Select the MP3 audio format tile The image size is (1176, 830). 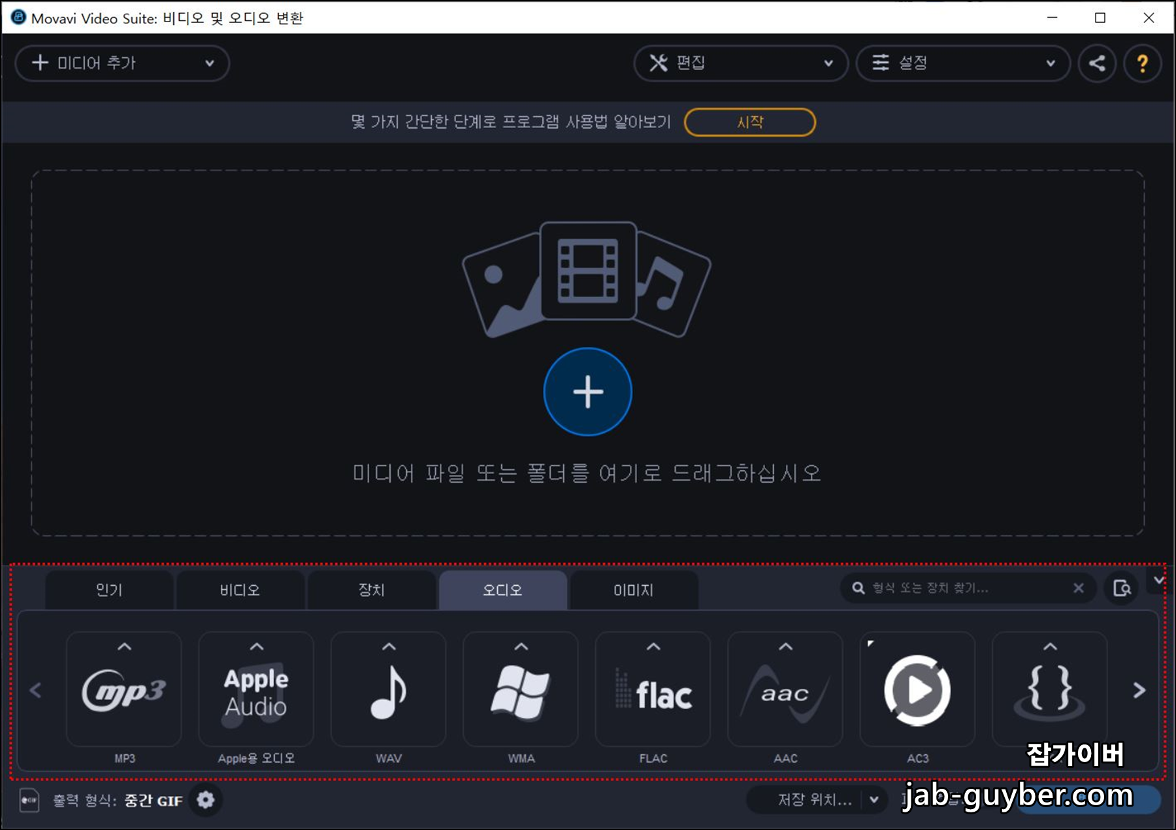[124, 689]
